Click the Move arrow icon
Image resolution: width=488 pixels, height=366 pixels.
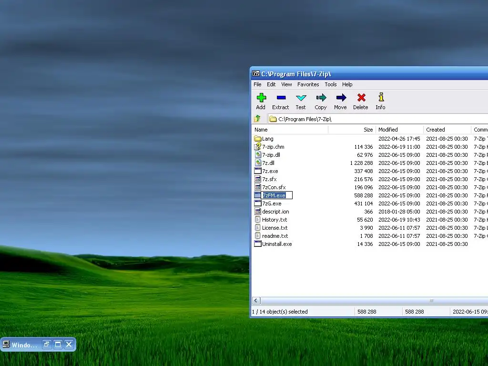click(341, 98)
